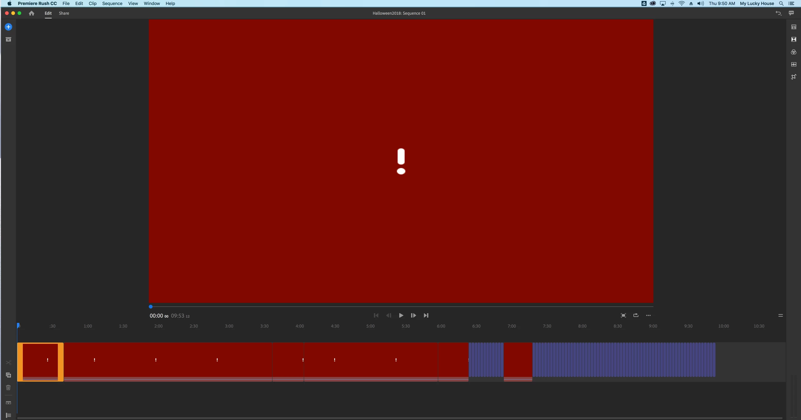The width and height of the screenshot is (801, 420).
Task: Open the Transform crop panel icon
Action: coord(793,77)
